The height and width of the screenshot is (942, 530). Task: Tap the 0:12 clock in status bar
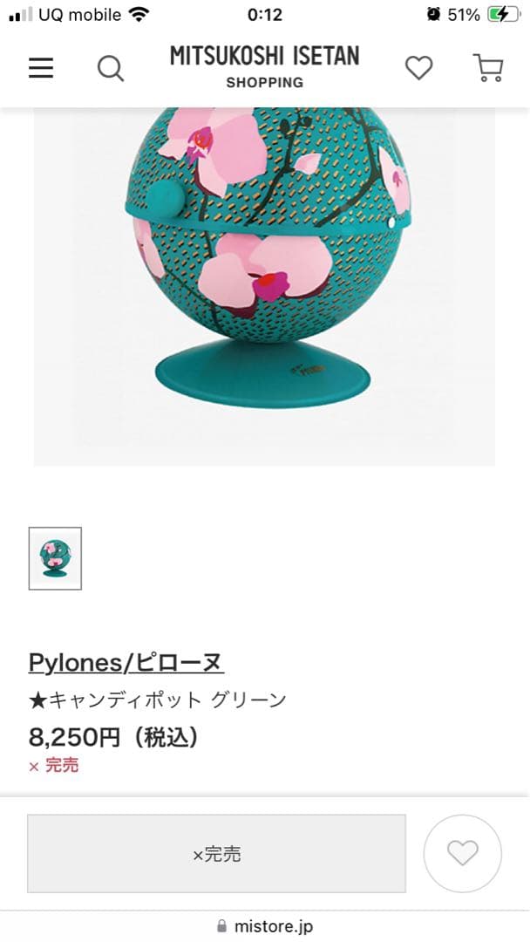[x=265, y=15]
